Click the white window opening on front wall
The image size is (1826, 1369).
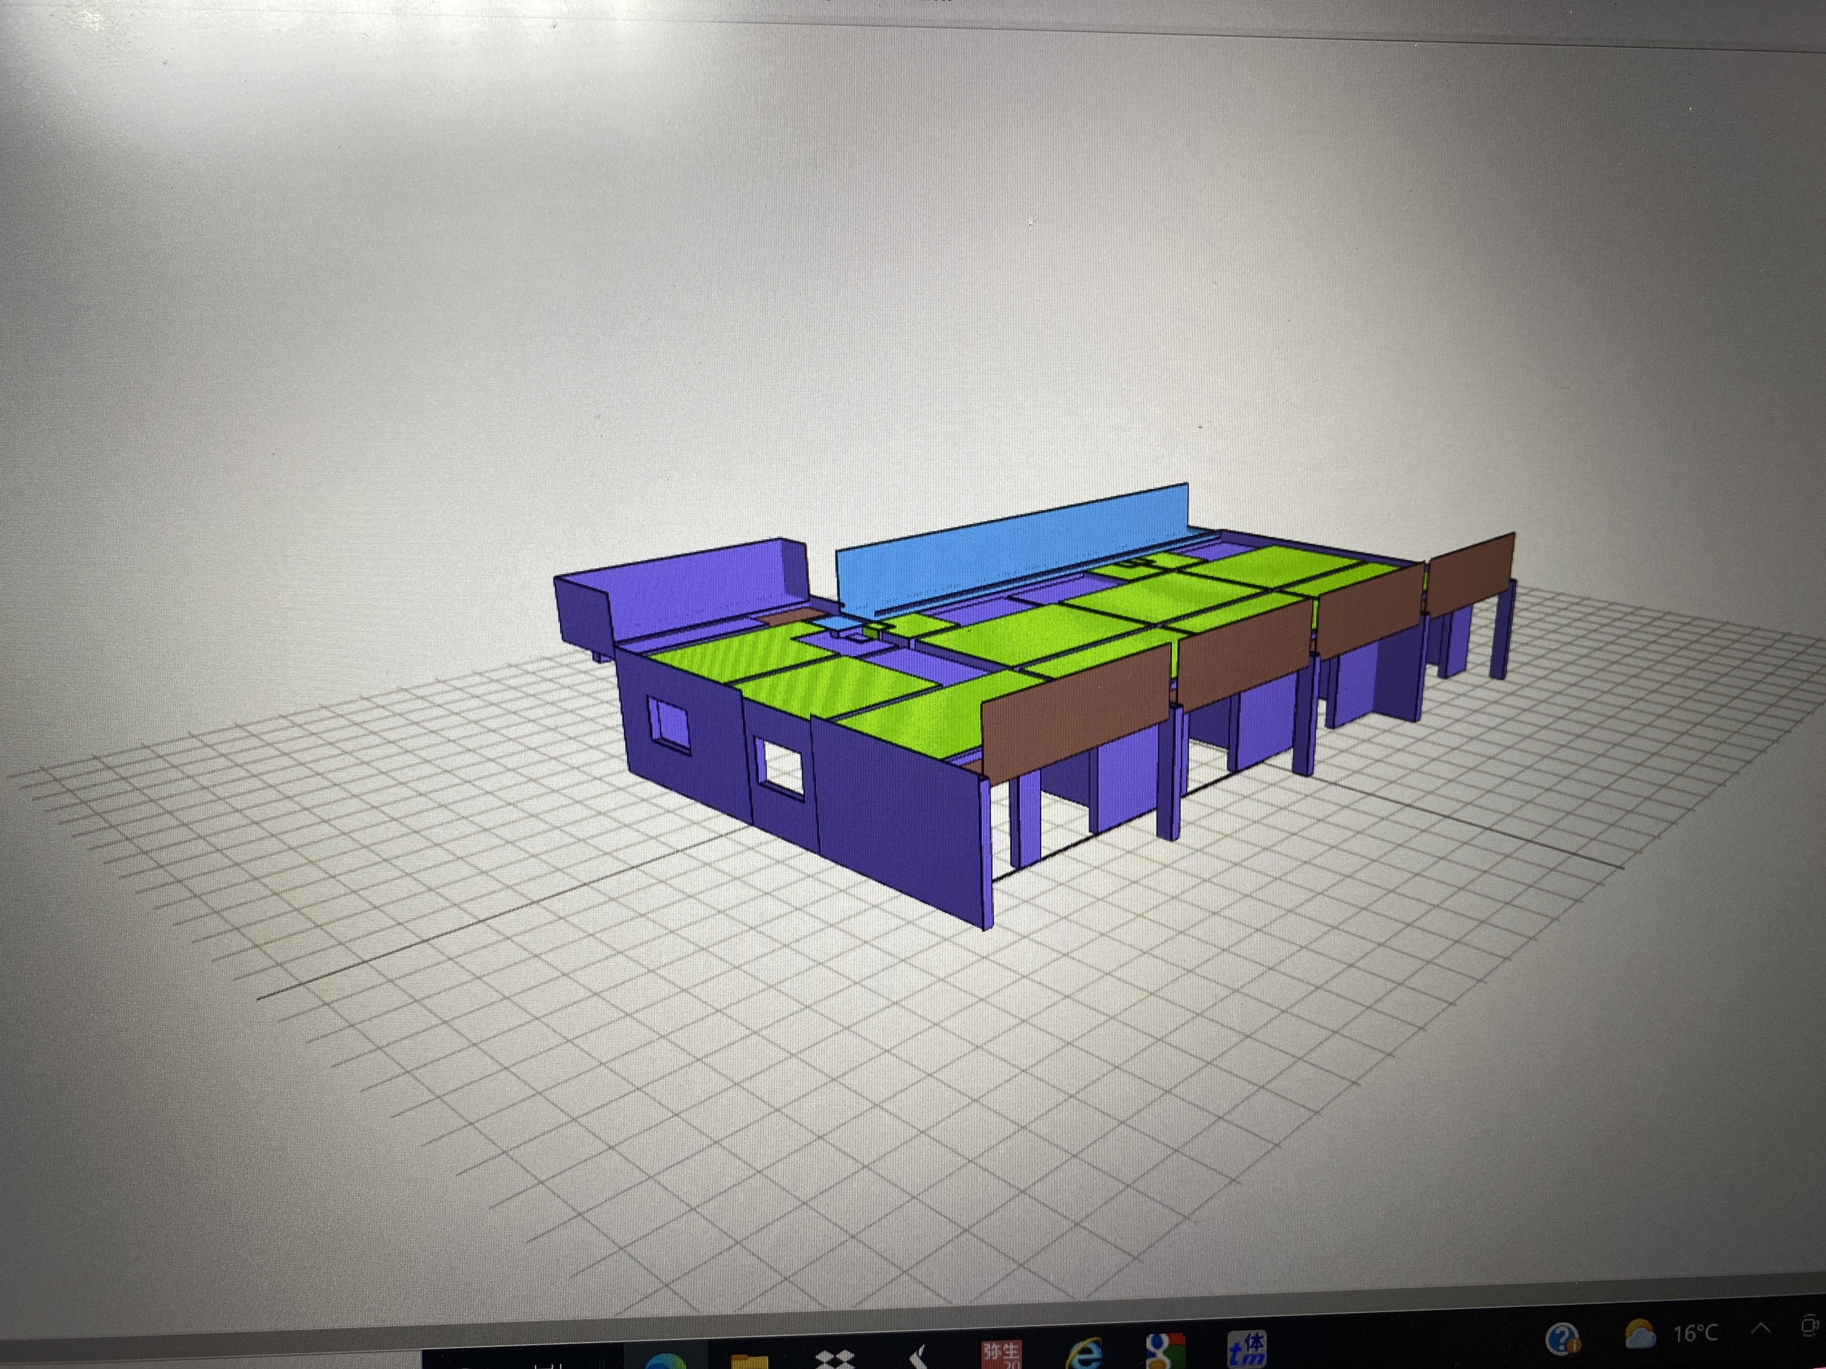pos(780,767)
